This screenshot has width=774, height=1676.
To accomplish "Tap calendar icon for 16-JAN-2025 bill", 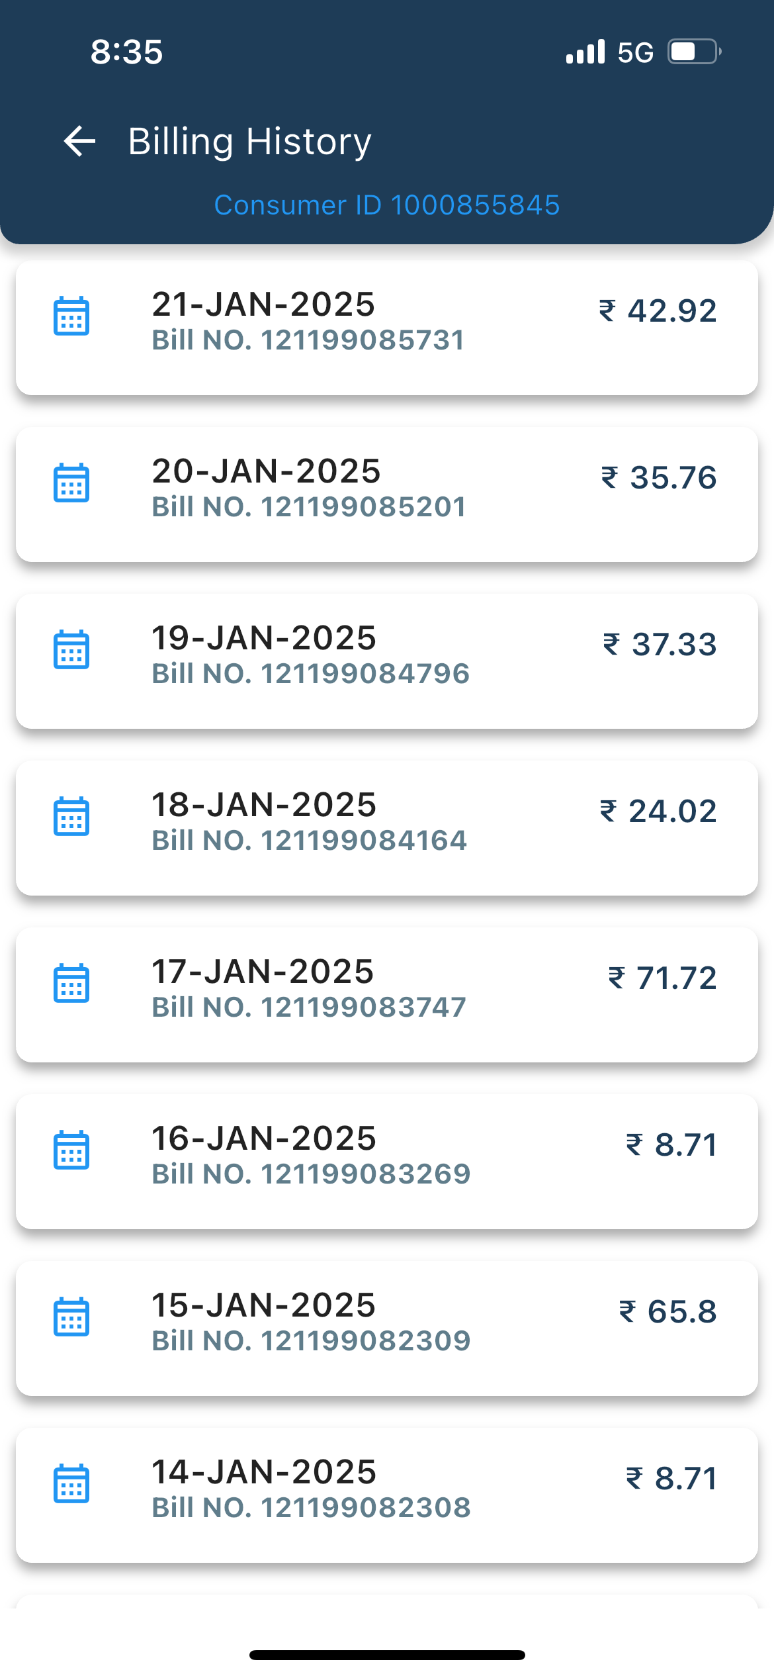I will (71, 1150).
